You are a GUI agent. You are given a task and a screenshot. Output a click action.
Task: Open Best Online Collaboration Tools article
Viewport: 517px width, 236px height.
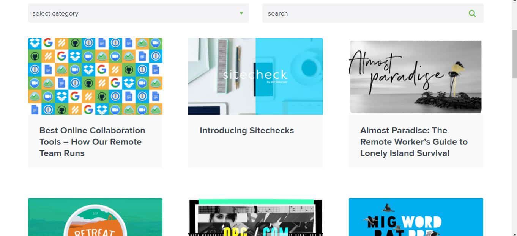pos(92,142)
